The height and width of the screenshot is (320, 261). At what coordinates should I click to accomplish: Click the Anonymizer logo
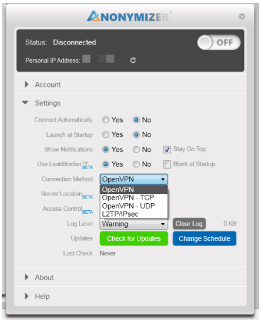click(x=129, y=16)
